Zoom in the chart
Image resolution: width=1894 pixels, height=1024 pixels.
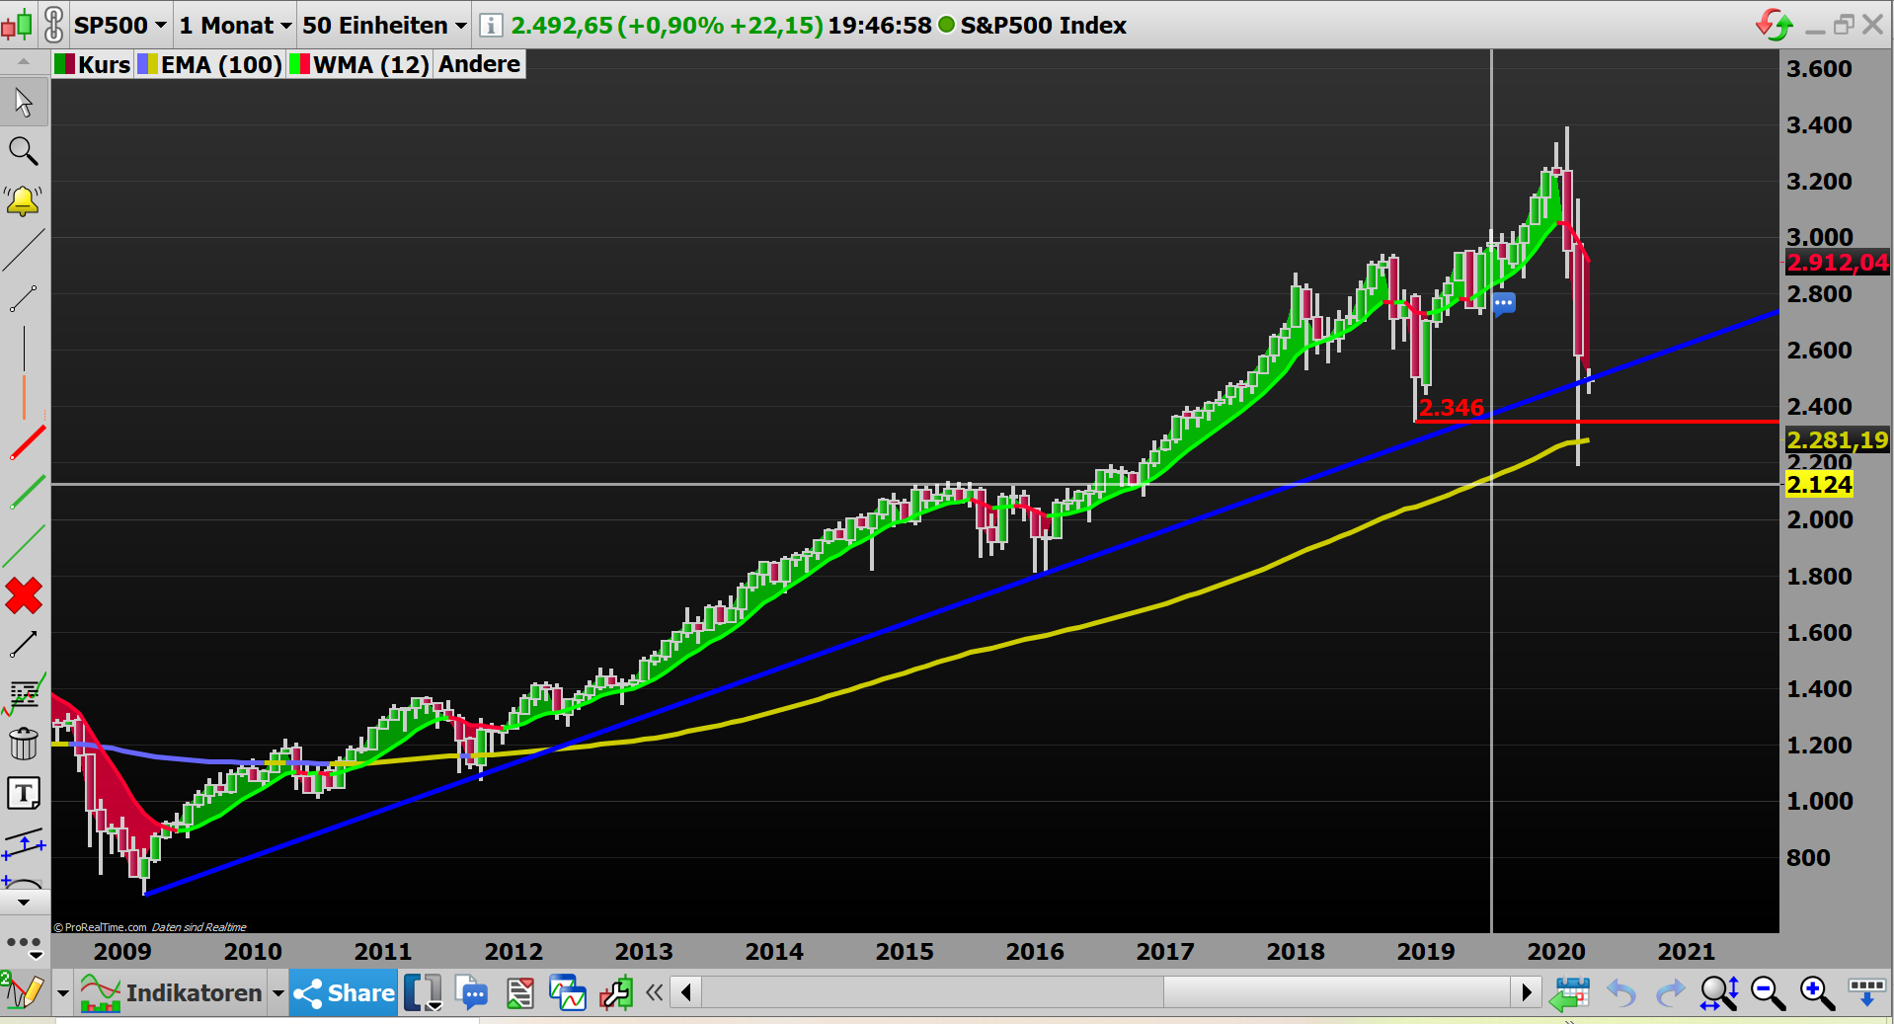(1817, 992)
